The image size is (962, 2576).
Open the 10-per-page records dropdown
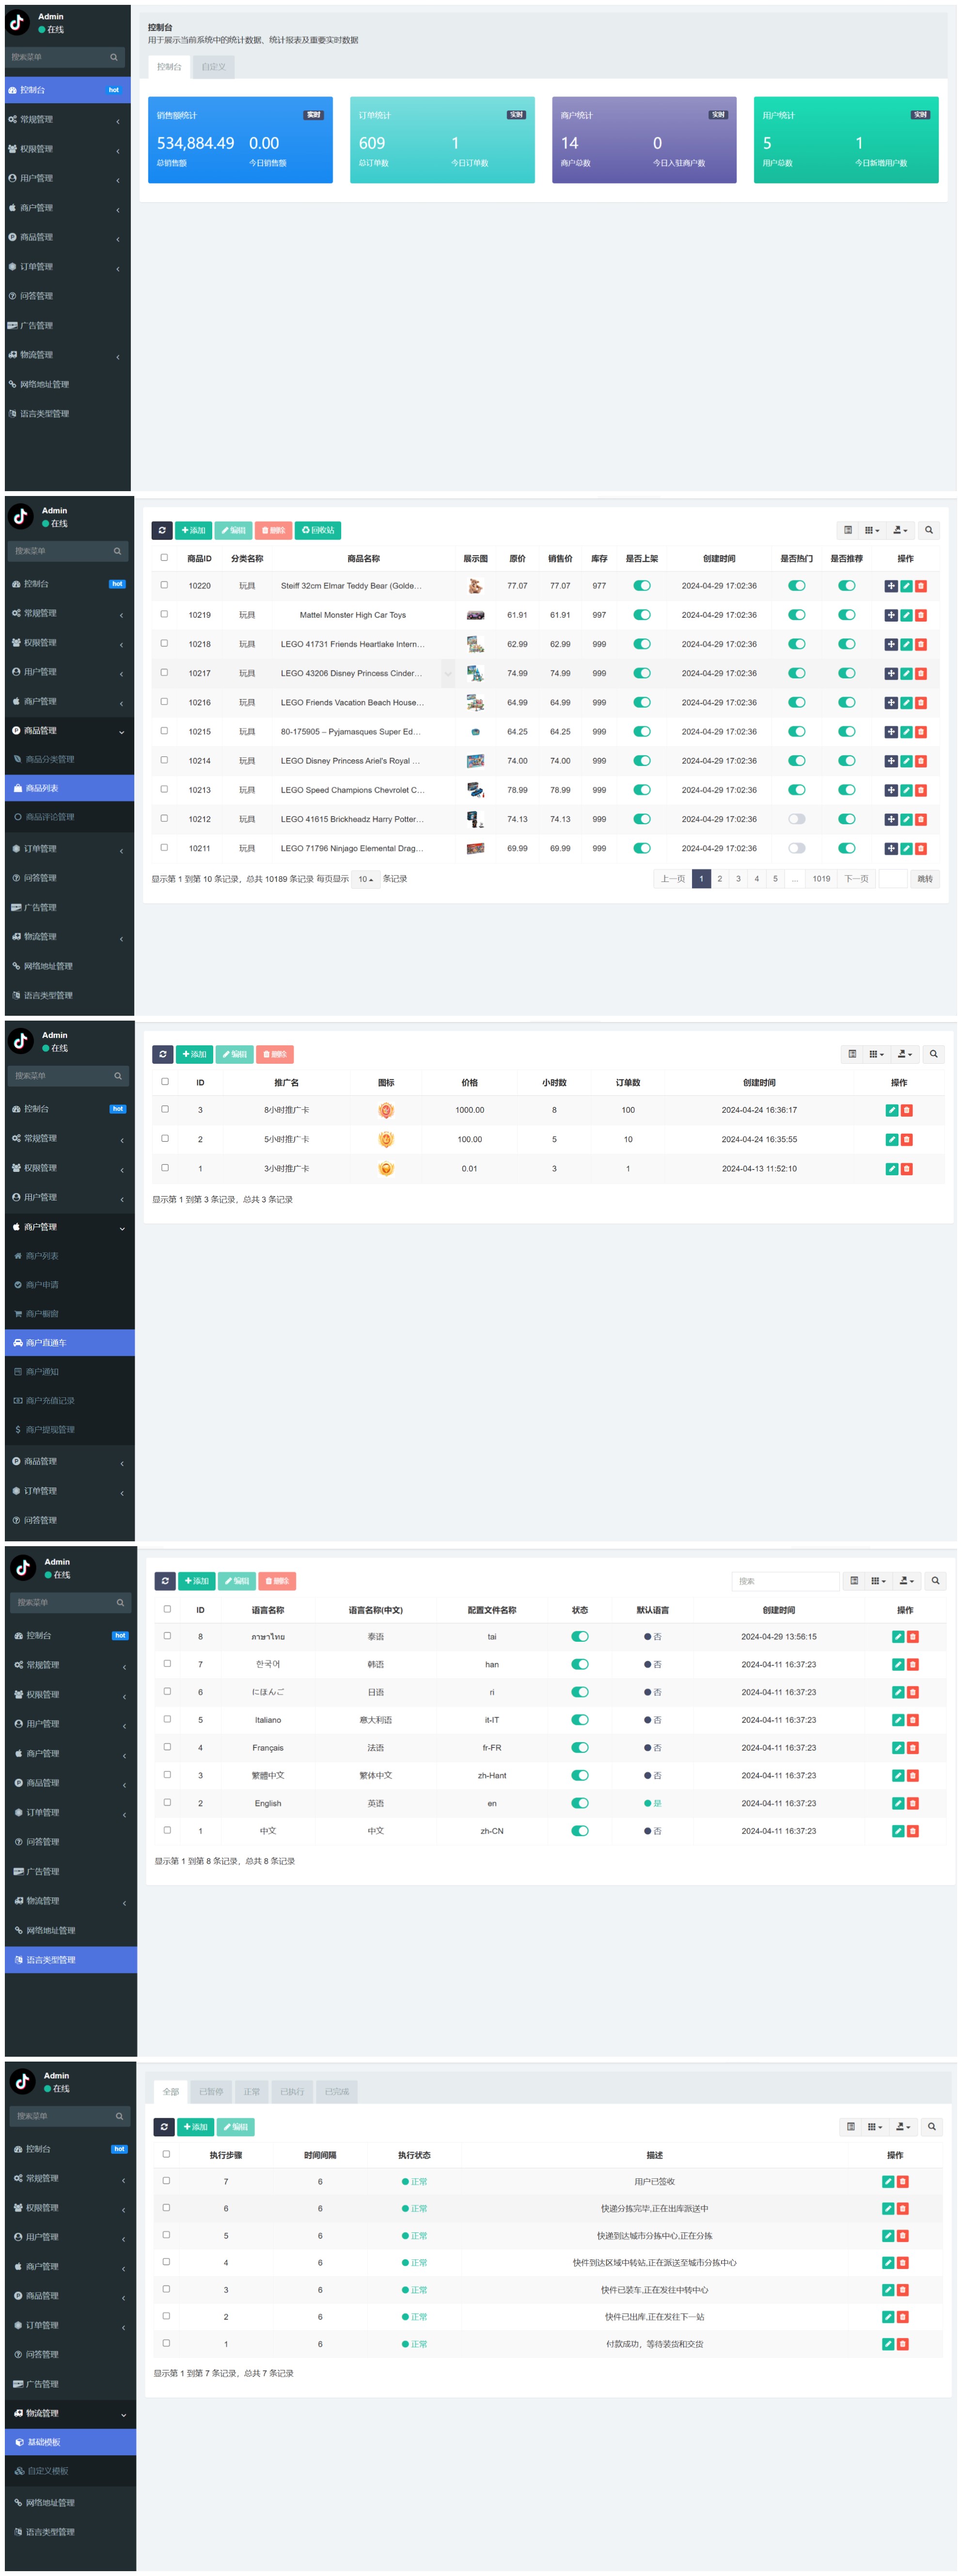[x=365, y=879]
